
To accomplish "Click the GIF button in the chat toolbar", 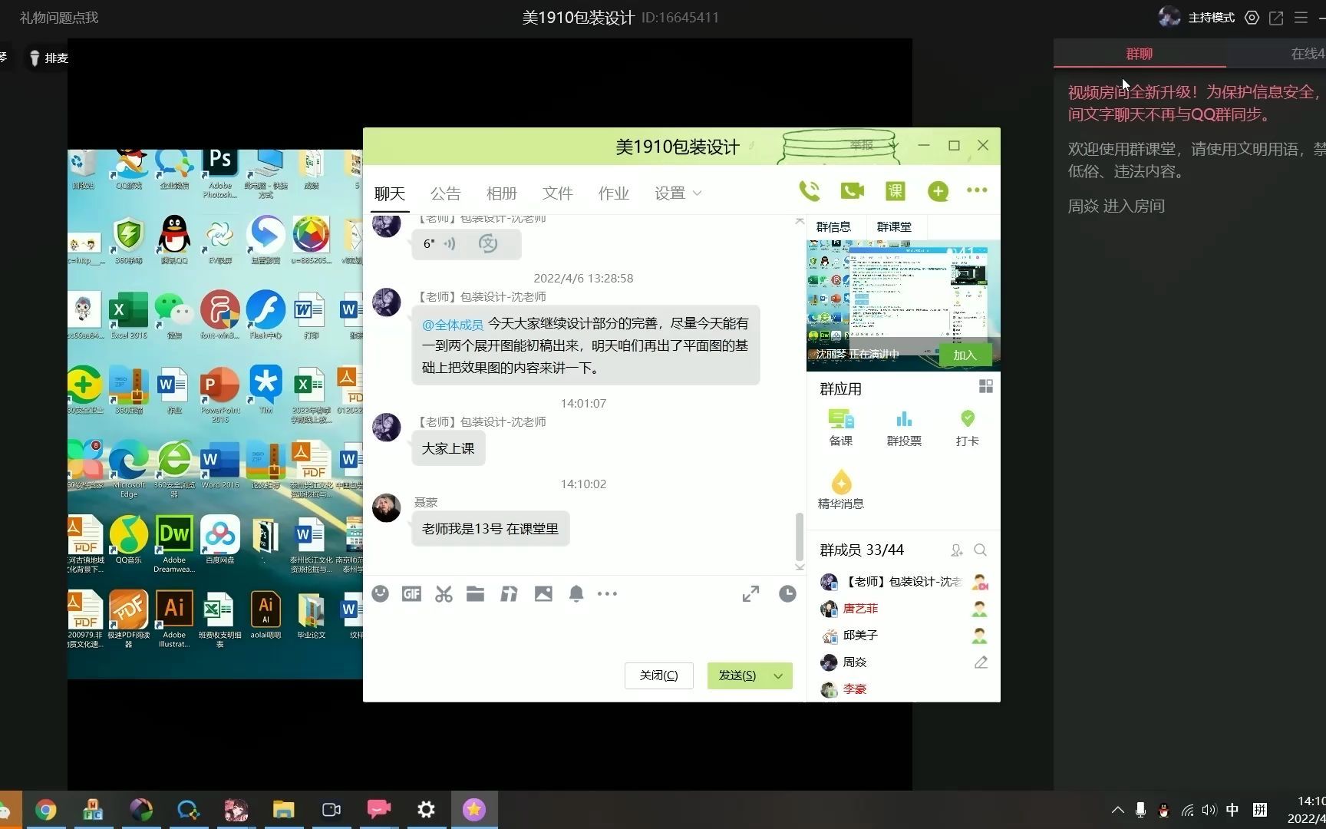I will click(x=411, y=593).
